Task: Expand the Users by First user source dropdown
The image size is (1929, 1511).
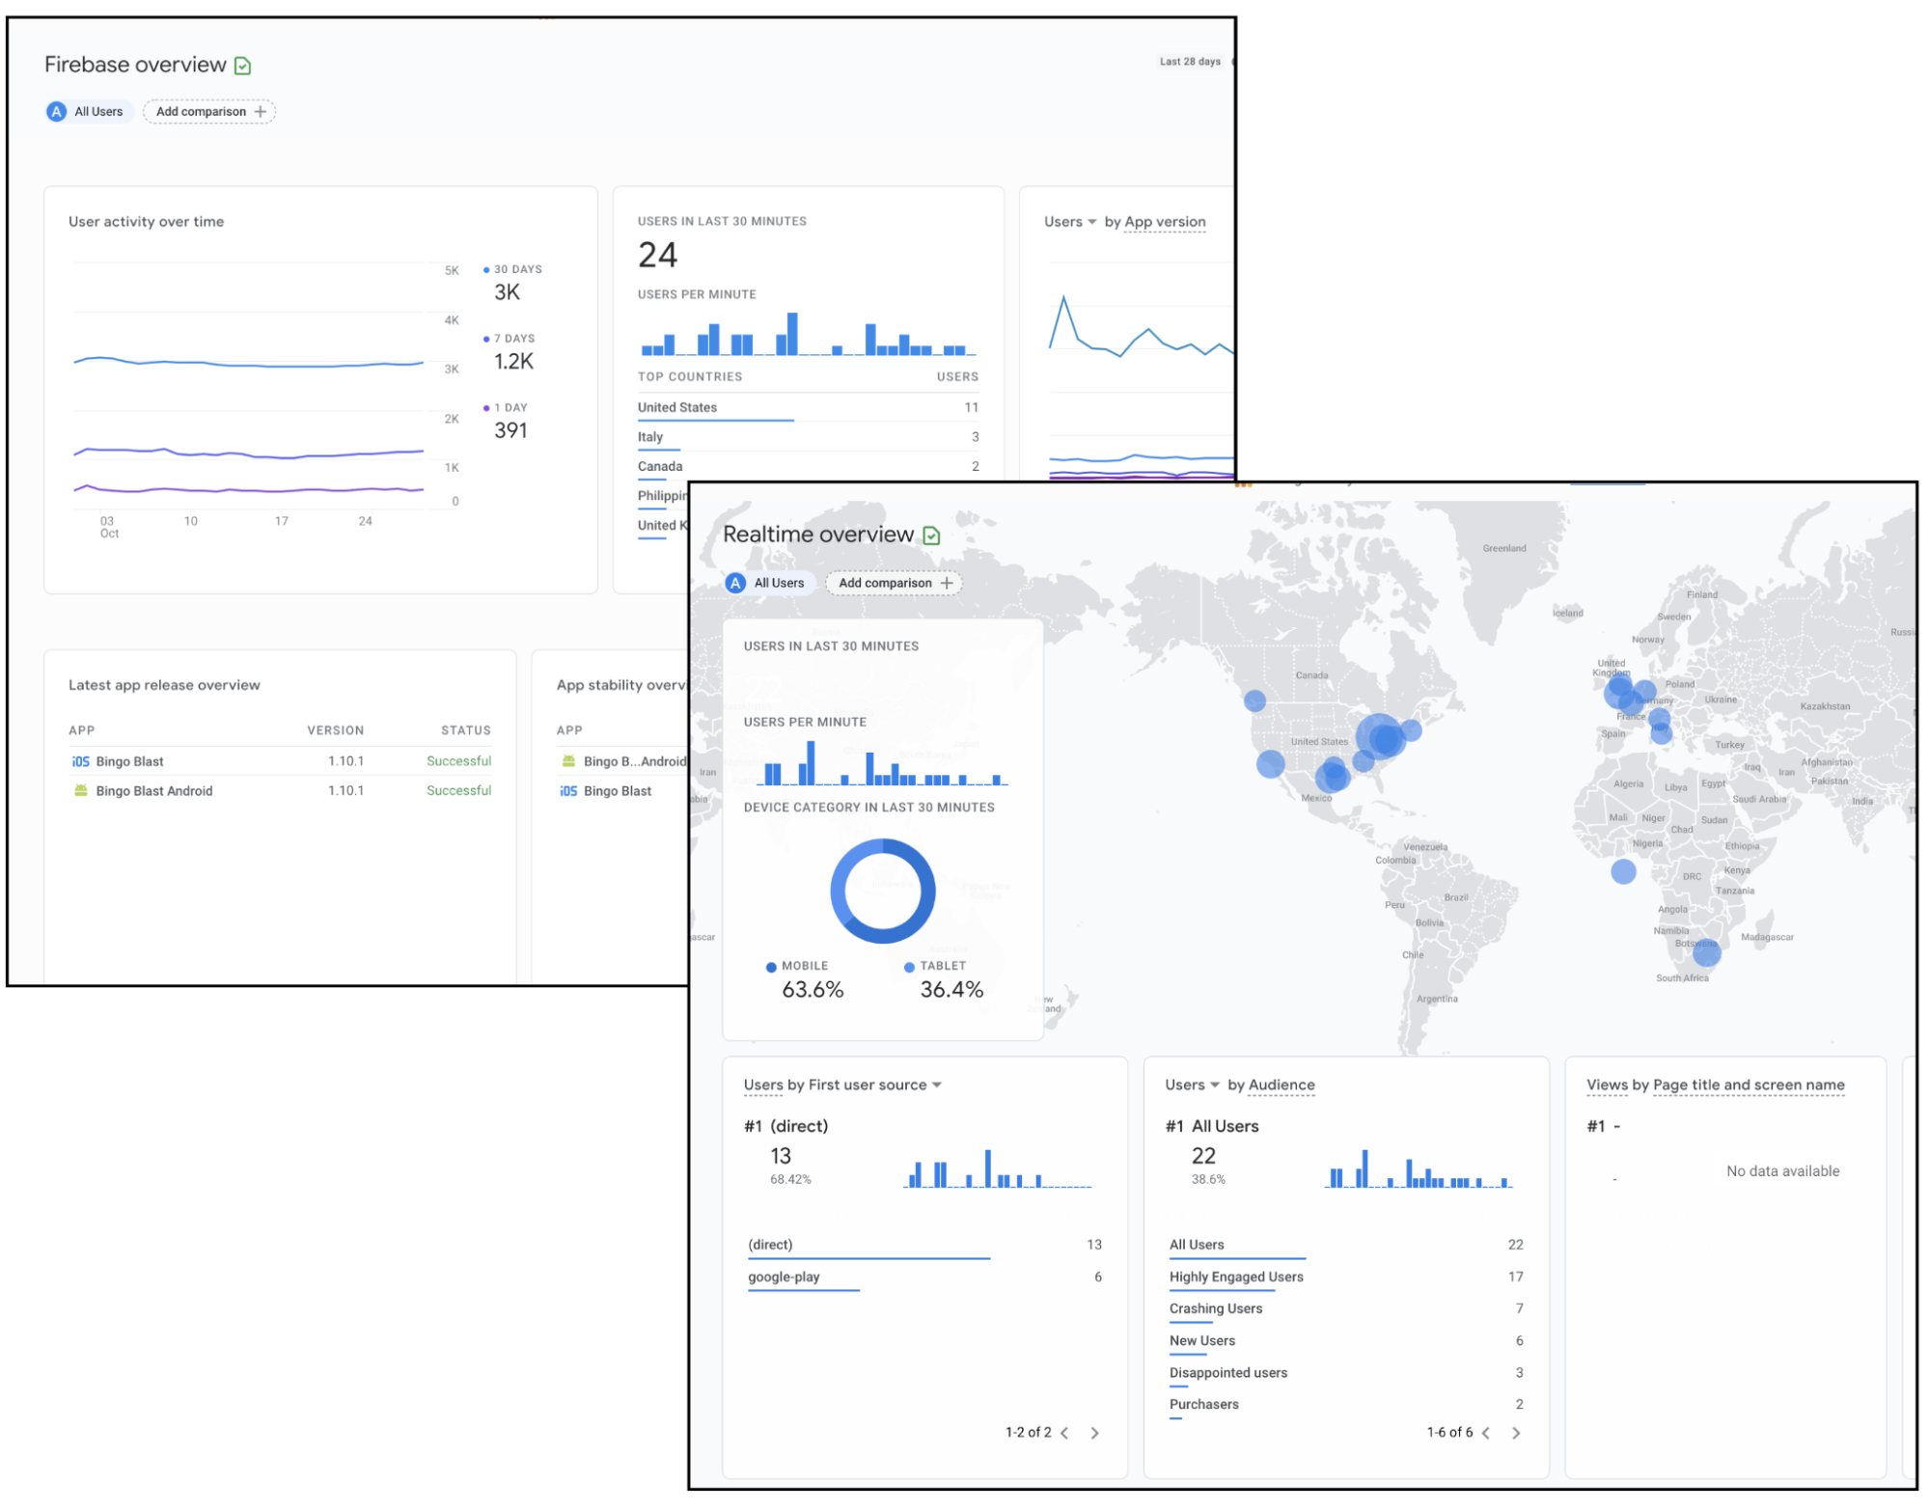Action: tap(936, 1085)
